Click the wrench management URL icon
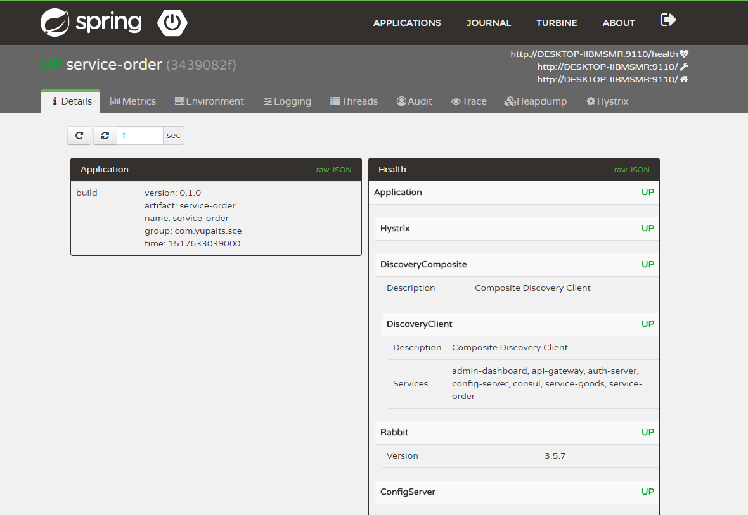Screen dimensions: 748x515 pos(684,67)
